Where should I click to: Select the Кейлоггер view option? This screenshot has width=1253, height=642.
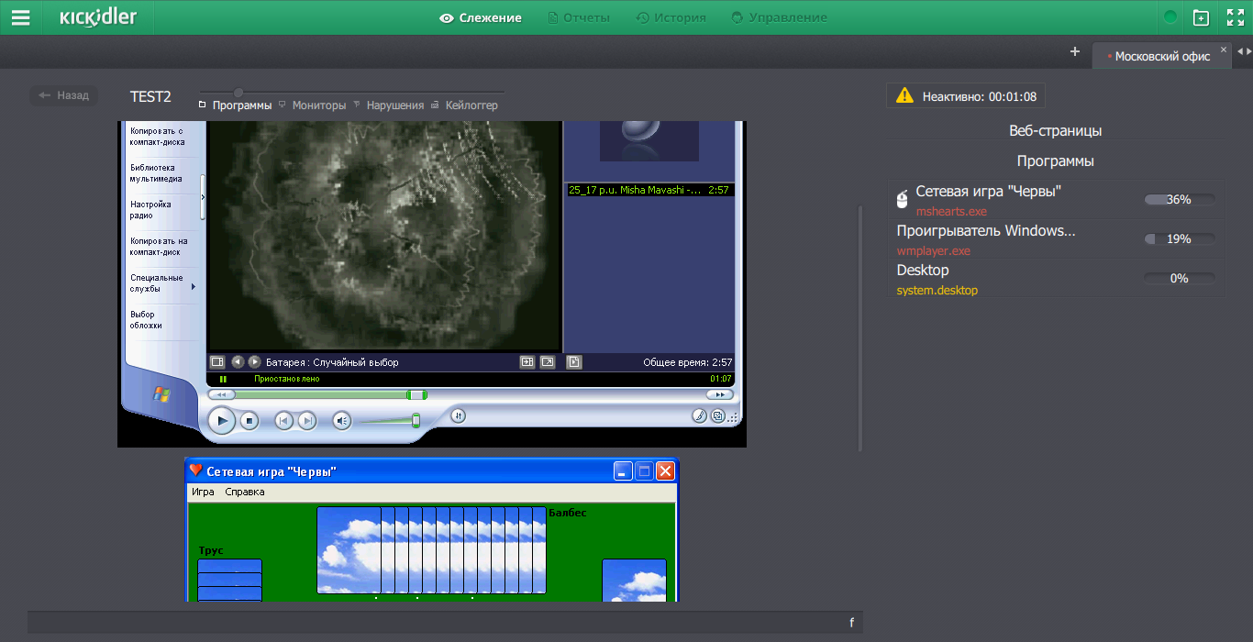[x=471, y=105]
